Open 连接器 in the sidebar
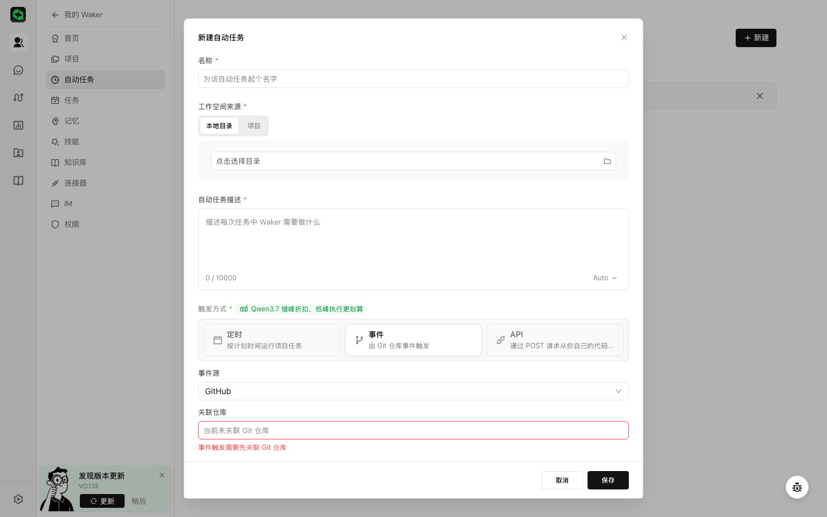This screenshot has height=517, width=827. click(x=105, y=183)
